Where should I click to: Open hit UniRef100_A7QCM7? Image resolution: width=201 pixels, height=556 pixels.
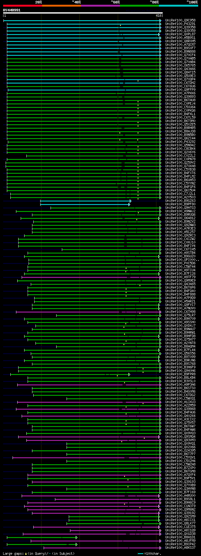180,45
